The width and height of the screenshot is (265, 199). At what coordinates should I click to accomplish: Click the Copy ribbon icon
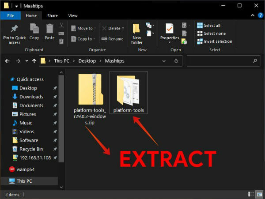(x=34, y=28)
